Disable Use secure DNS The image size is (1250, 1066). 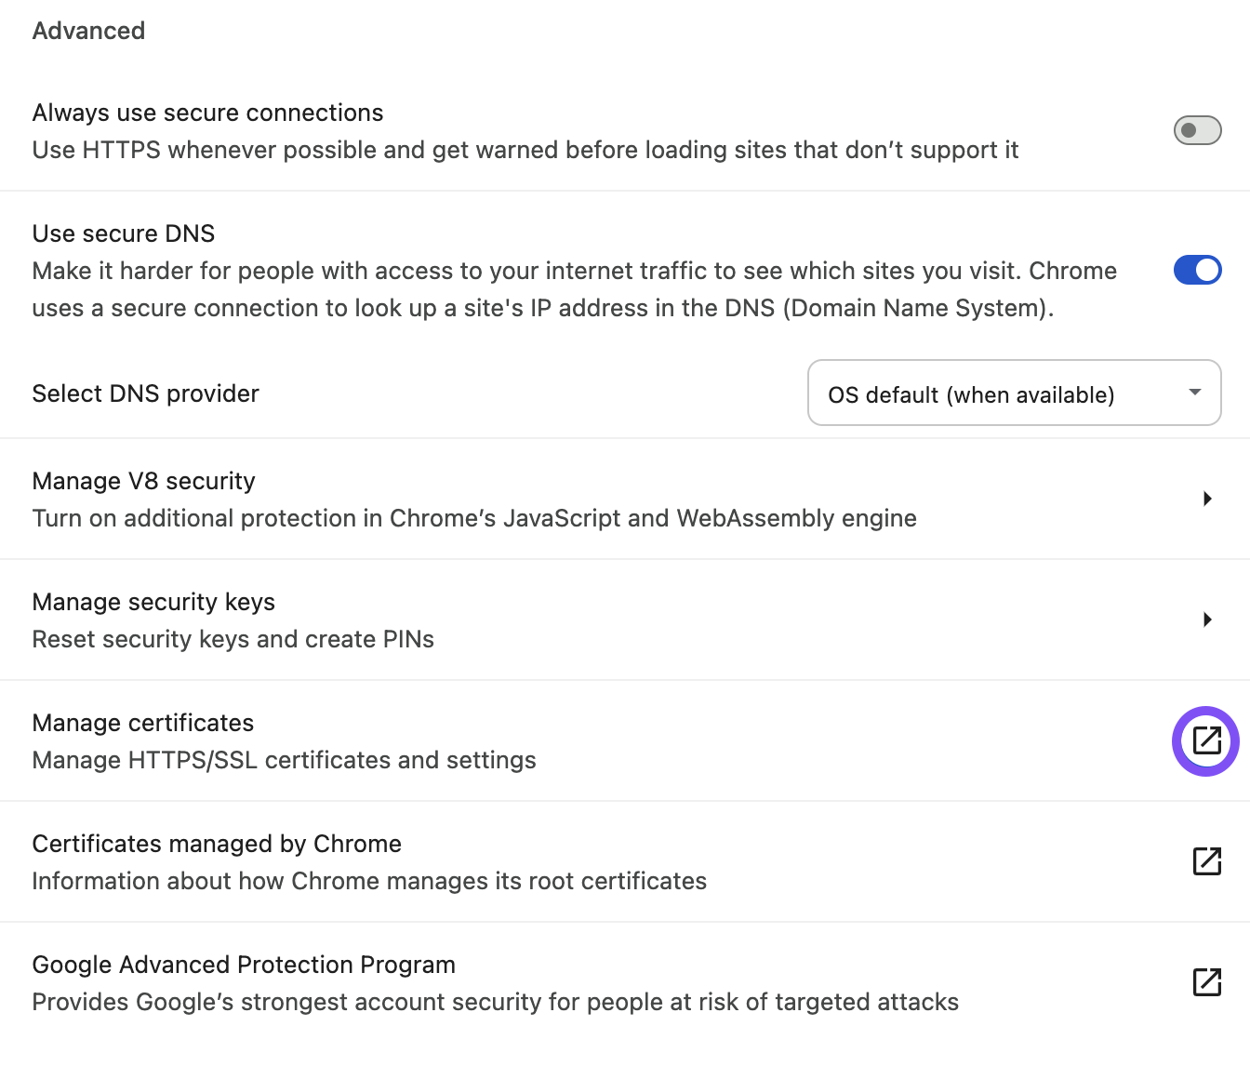(x=1197, y=270)
